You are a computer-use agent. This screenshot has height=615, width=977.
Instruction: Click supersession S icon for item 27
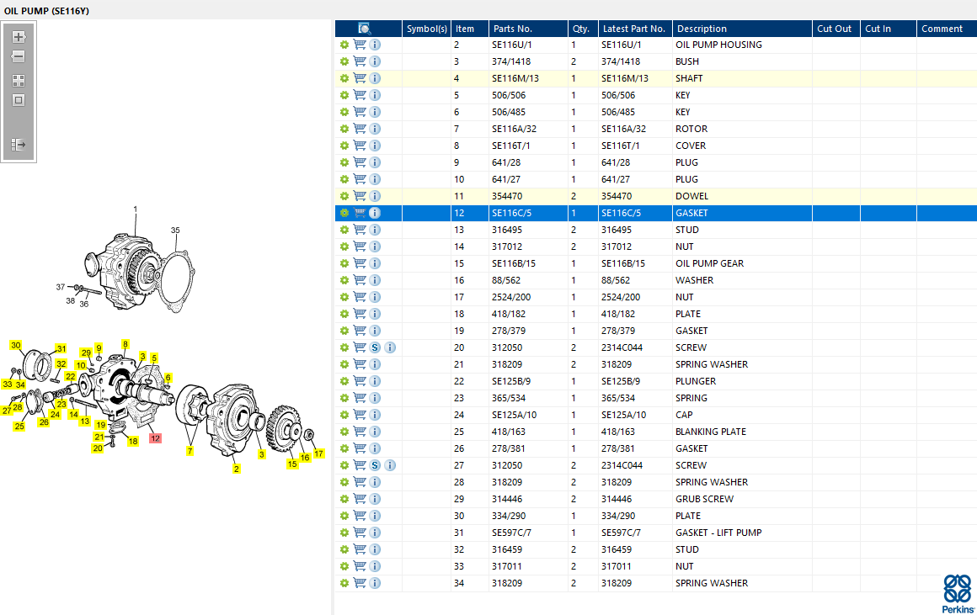(x=375, y=465)
